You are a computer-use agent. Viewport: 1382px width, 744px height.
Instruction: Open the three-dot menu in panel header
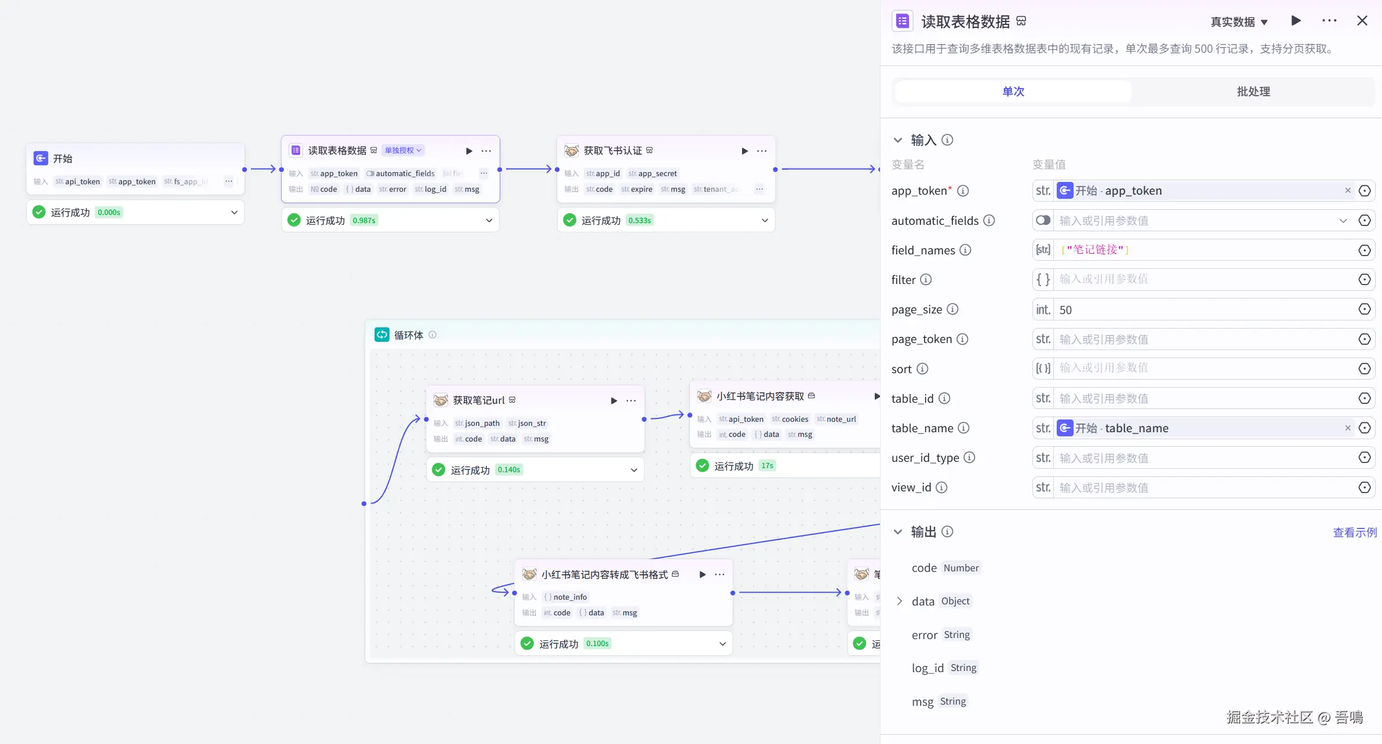tap(1329, 21)
